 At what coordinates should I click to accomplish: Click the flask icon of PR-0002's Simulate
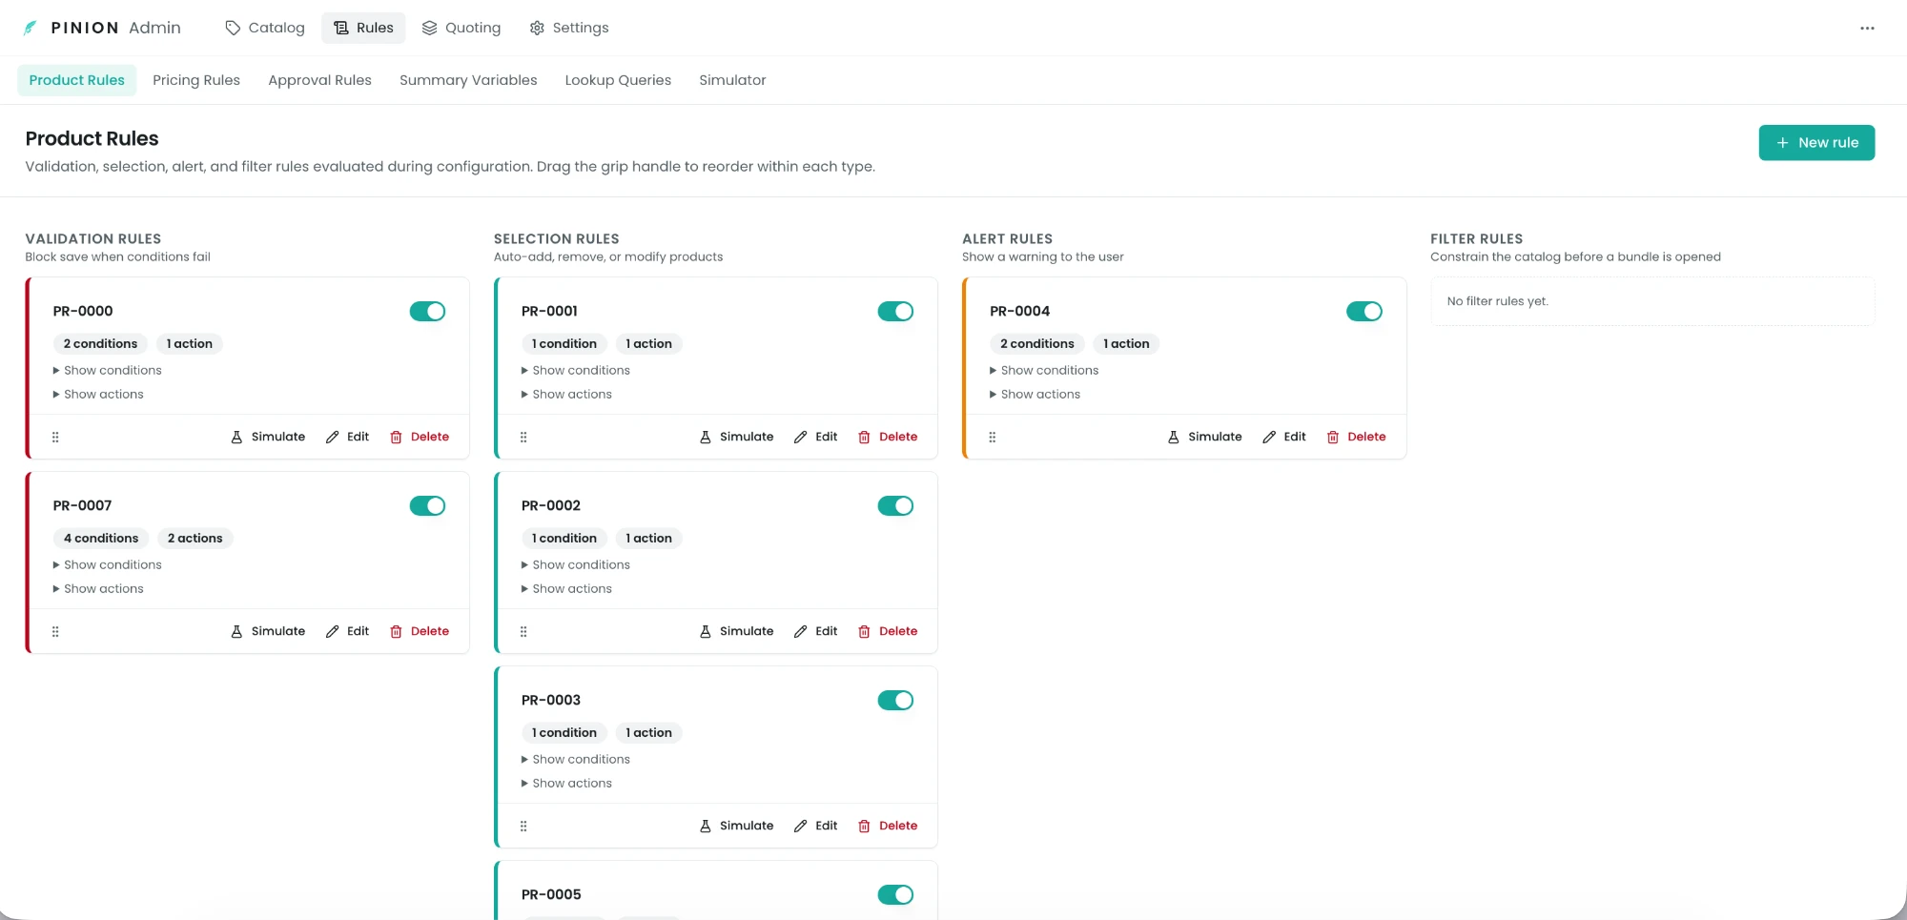[x=706, y=631]
